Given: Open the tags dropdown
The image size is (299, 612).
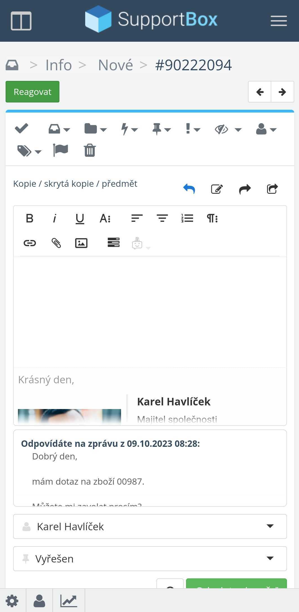Looking at the screenshot, I should pyautogui.click(x=29, y=151).
